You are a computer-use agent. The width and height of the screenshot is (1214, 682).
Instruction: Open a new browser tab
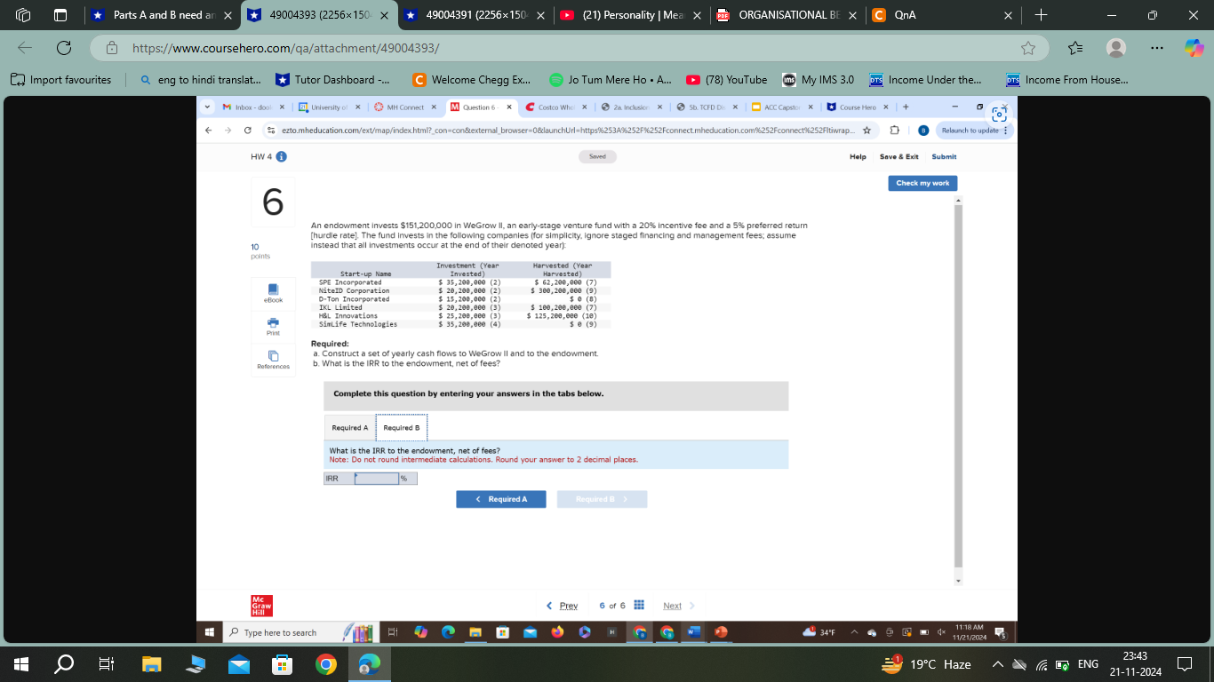[x=1041, y=15]
